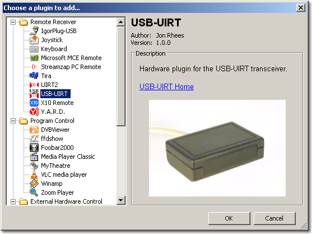Select Media Player Classic in tree

pyautogui.click(x=68, y=157)
